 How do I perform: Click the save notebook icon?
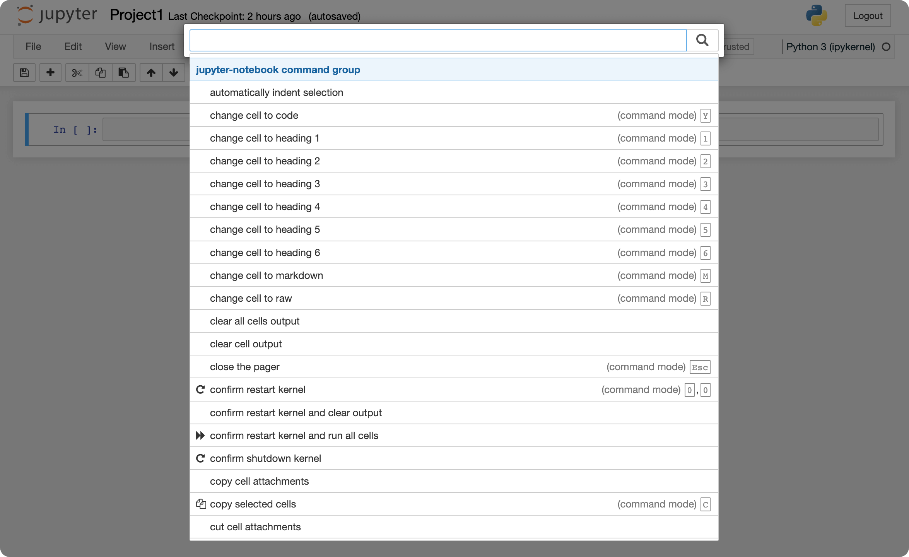click(24, 73)
